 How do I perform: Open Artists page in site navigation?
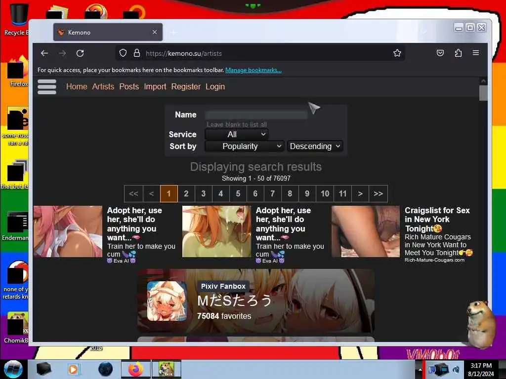point(103,87)
